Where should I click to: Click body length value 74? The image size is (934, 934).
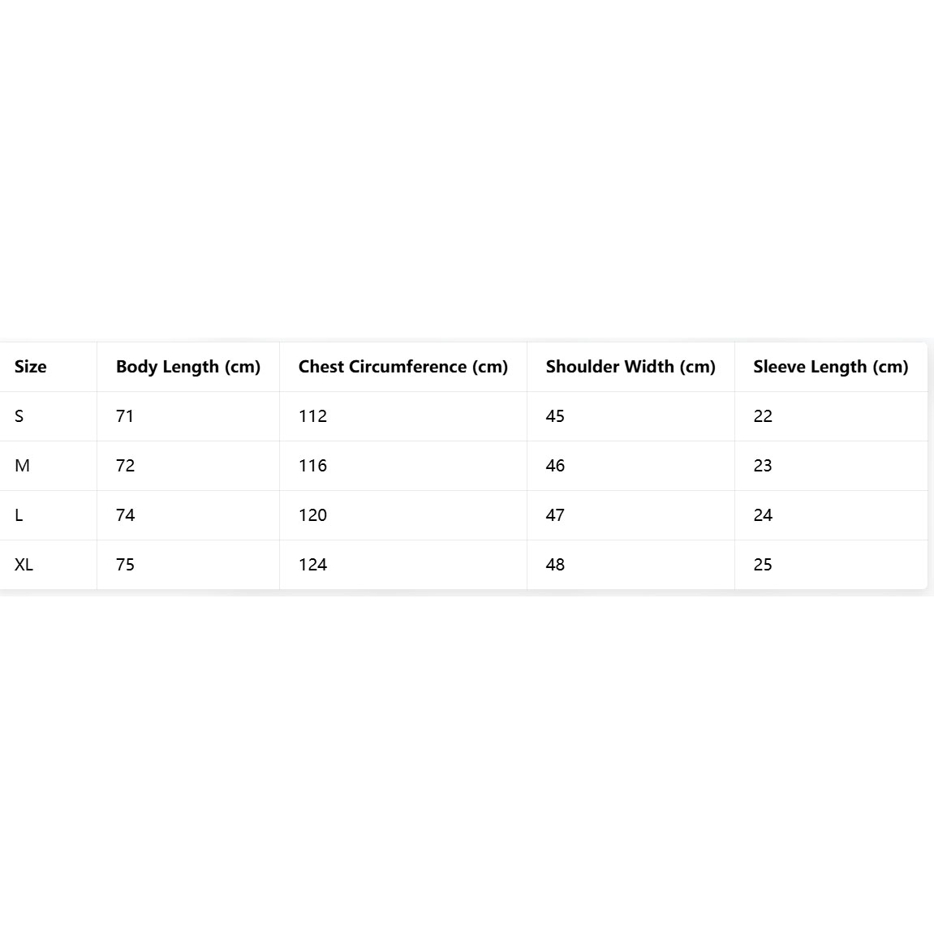point(125,515)
